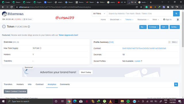Screen dimensions: 184x104
Task: Click Sign In
Action: 167,20
